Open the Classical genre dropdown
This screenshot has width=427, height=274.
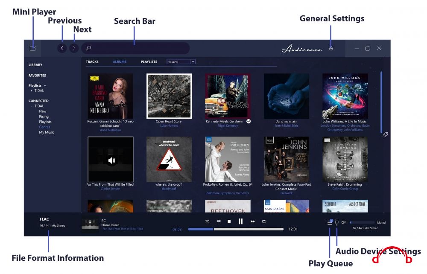(x=181, y=62)
